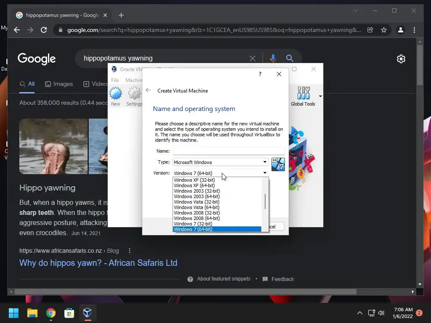Bookmark this page with the star icon
The width and height of the screenshot is (431, 323).
[x=384, y=30]
